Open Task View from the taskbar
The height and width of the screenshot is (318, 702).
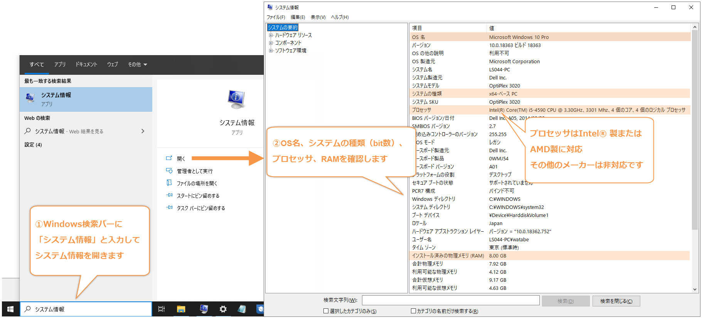(162, 309)
